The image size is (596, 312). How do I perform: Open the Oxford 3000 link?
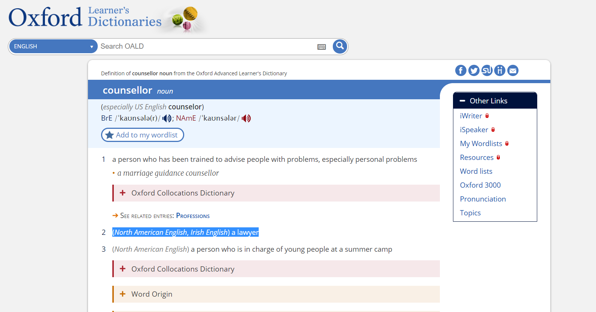[480, 185]
